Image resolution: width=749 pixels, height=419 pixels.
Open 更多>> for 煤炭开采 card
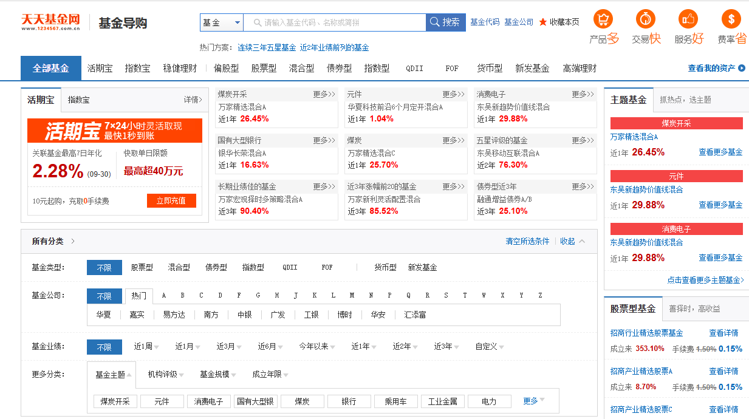click(x=324, y=94)
